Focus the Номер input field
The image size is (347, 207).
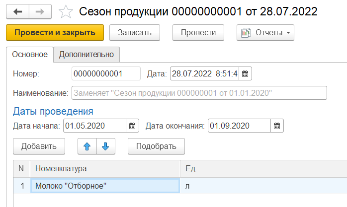pyautogui.click(x=106, y=74)
